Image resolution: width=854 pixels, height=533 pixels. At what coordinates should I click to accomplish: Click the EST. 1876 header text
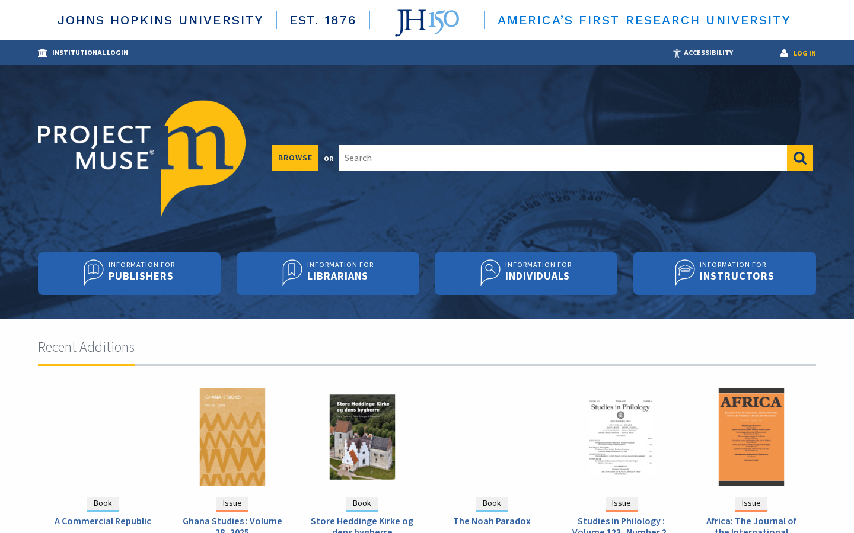point(323,20)
